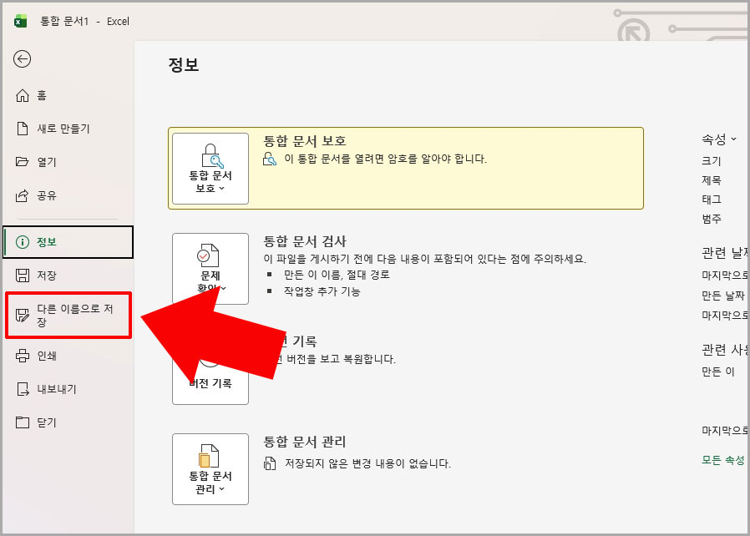Click the back arrow to exit Backstage
Image resolution: width=750 pixels, height=536 pixels.
coord(22,59)
